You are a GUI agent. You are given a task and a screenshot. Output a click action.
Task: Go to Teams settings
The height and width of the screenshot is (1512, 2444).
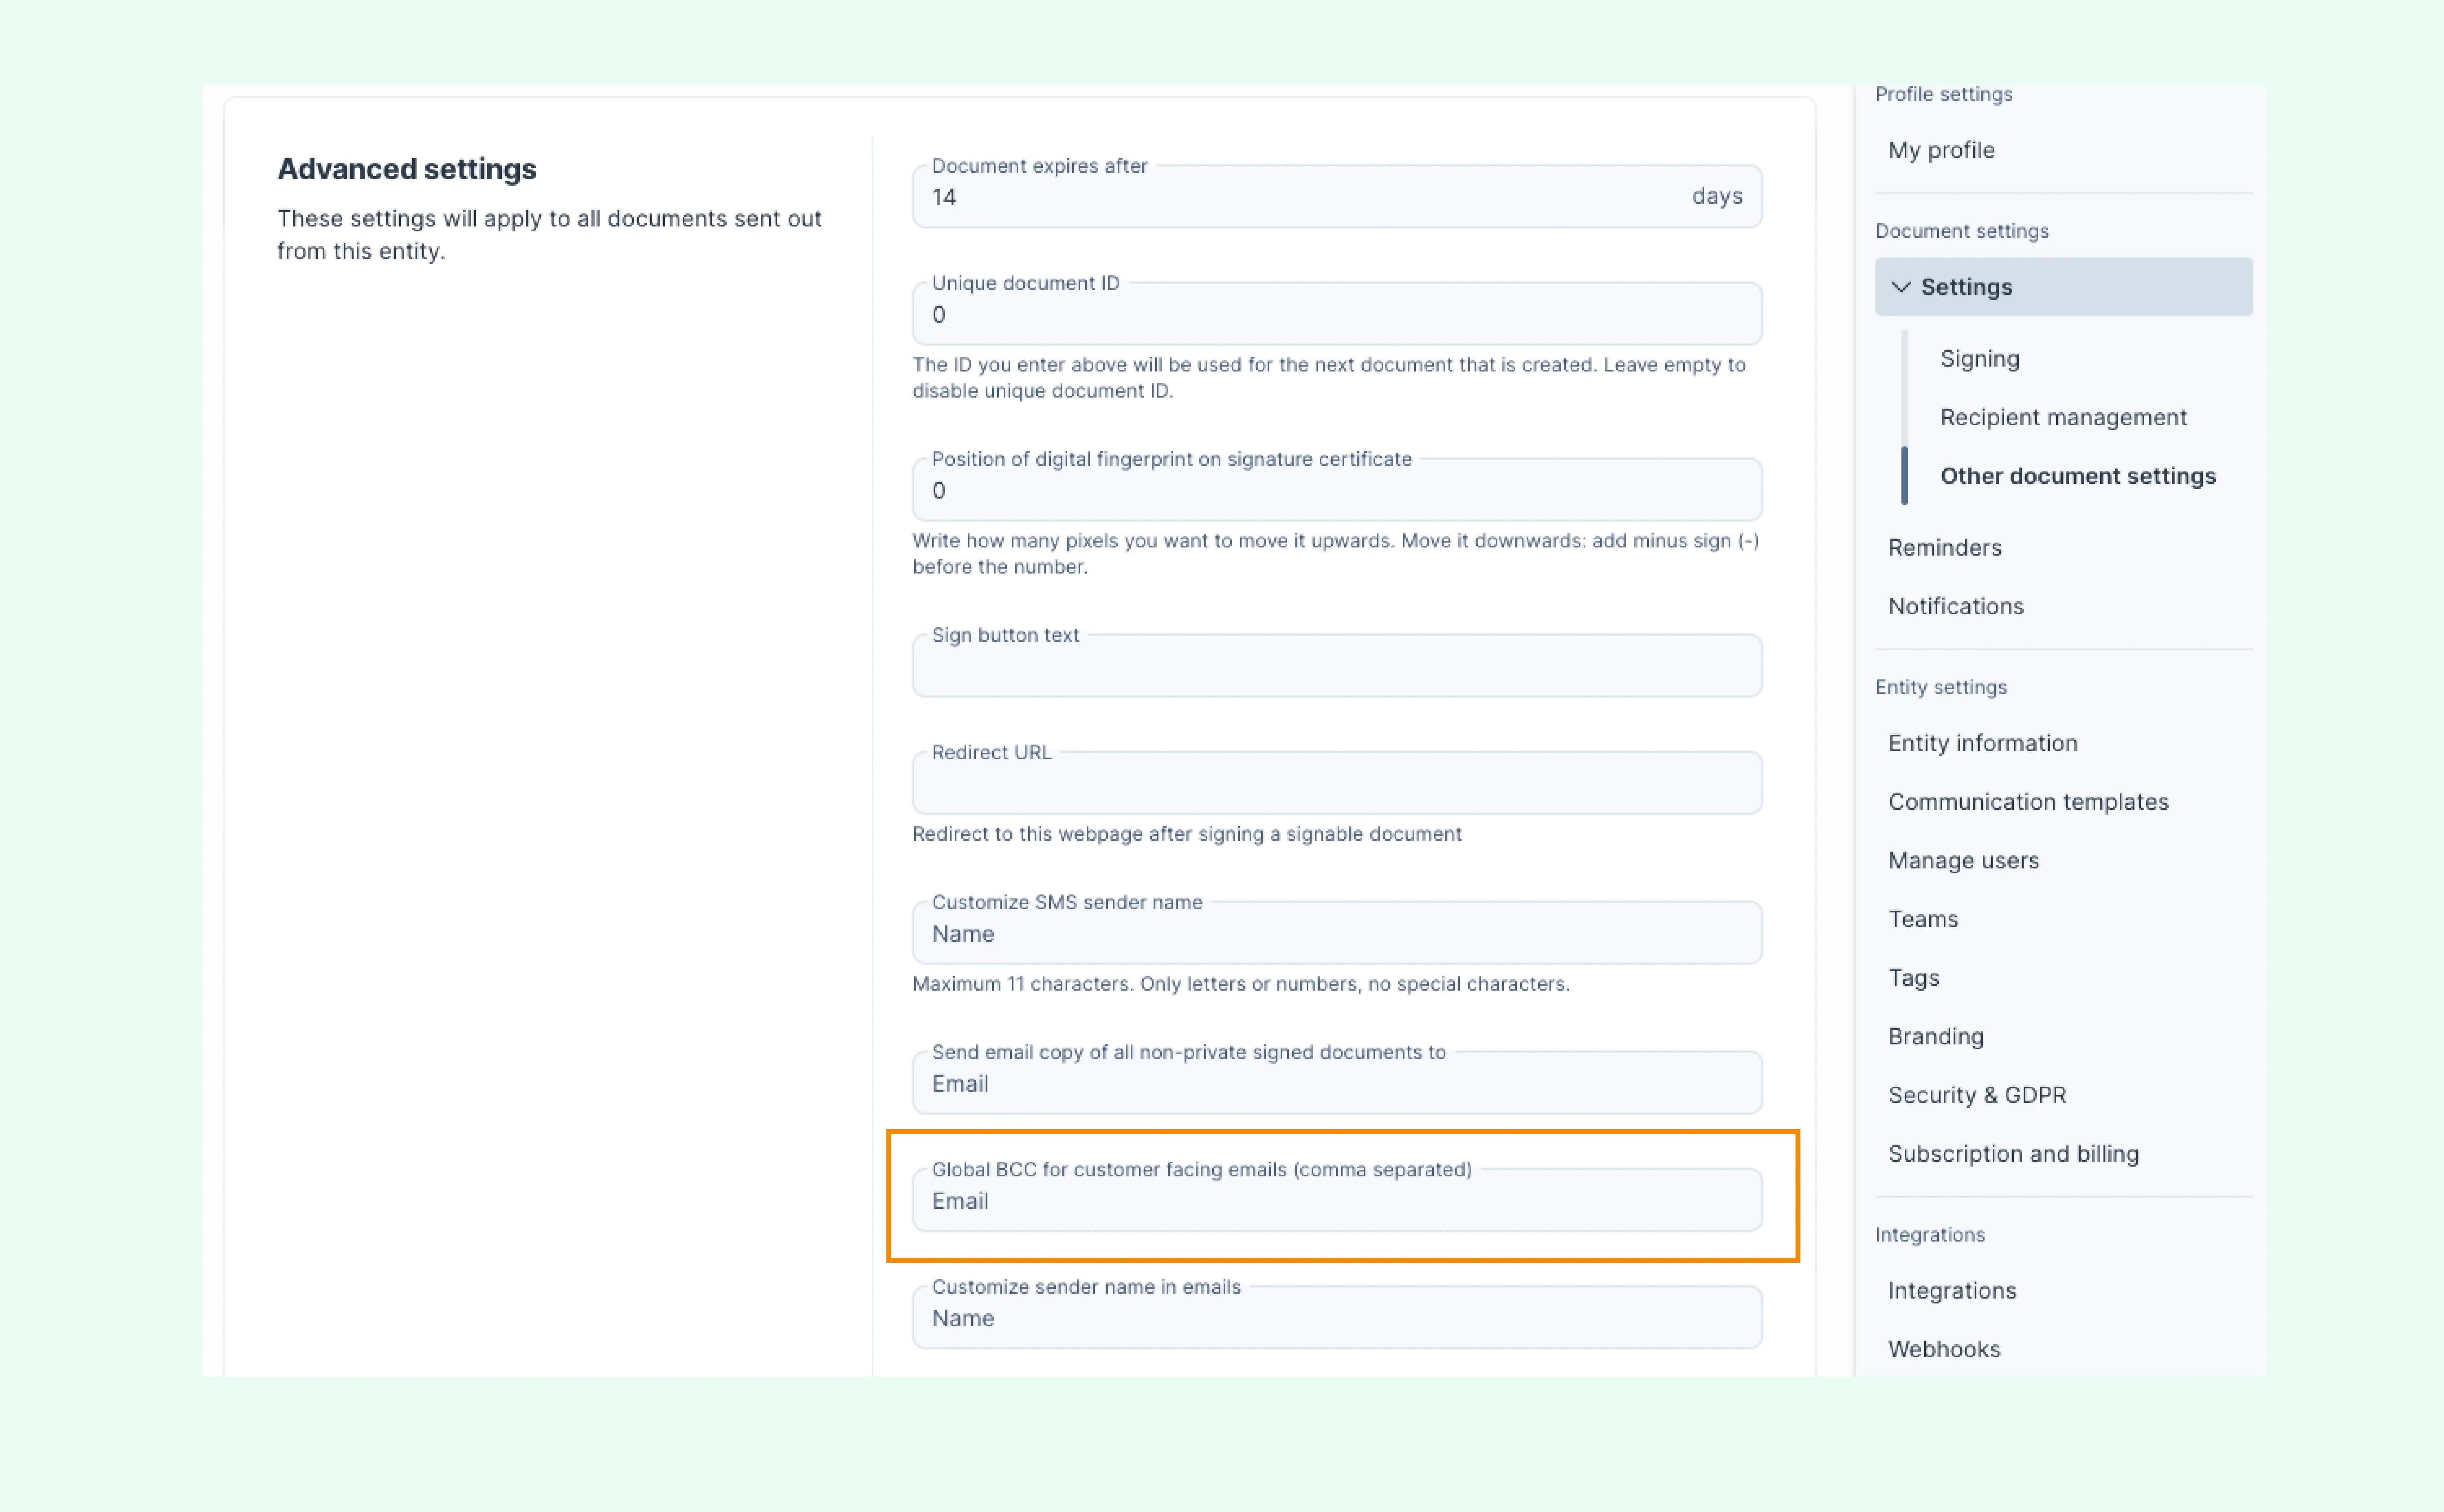[1922, 919]
